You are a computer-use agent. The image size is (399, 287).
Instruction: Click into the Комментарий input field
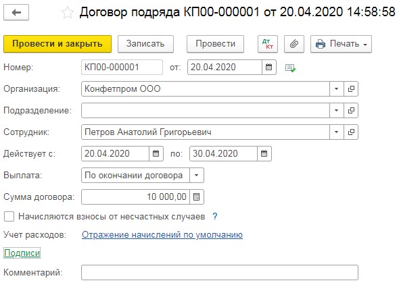click(220, 273)
